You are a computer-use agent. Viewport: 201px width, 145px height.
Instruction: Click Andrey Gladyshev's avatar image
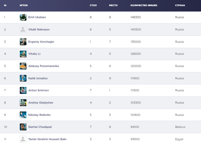[23, 103]
